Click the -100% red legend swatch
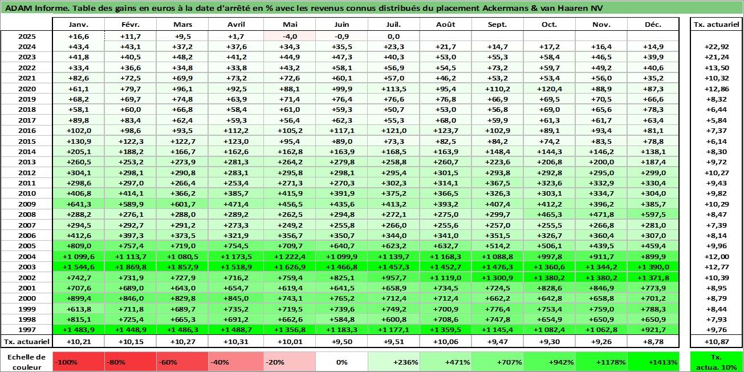The height and width of the screenshot is (372, 744). pos(78,362)
